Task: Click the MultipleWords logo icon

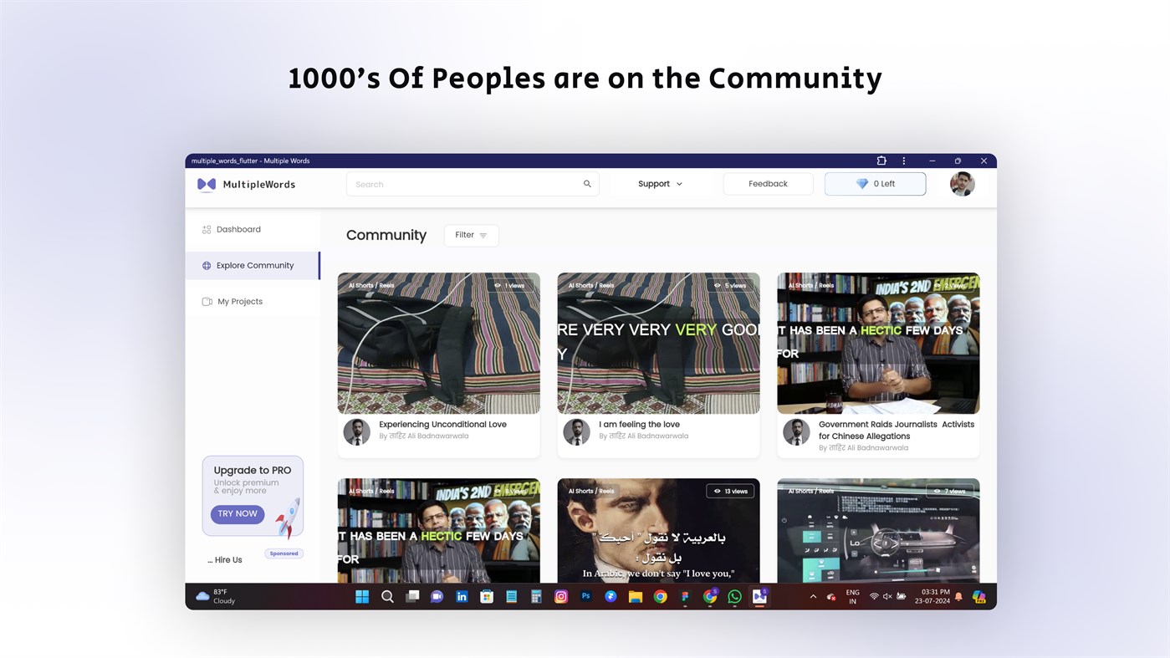Action: (x=206, y=183)
